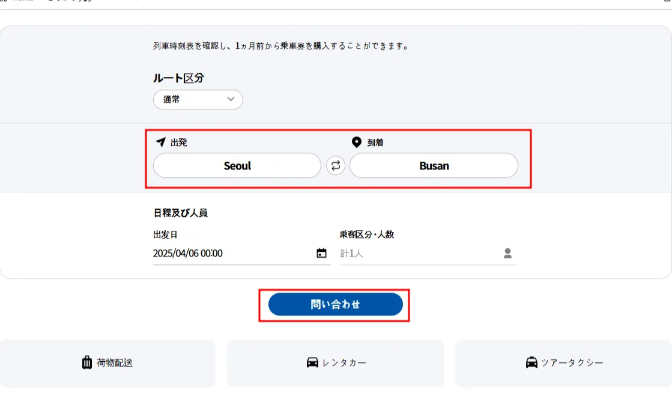The width and height of the screenshot is (672, 402).
Task: Click the car icon beside レンタカー
Action: (x=312, y=363)
